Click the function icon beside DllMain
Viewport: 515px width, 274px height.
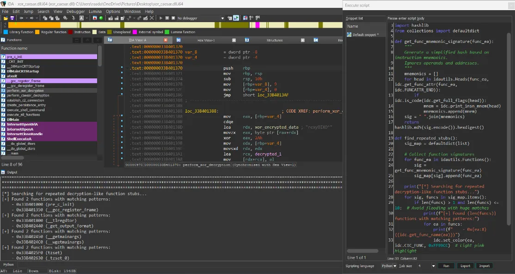pos(3,119)
